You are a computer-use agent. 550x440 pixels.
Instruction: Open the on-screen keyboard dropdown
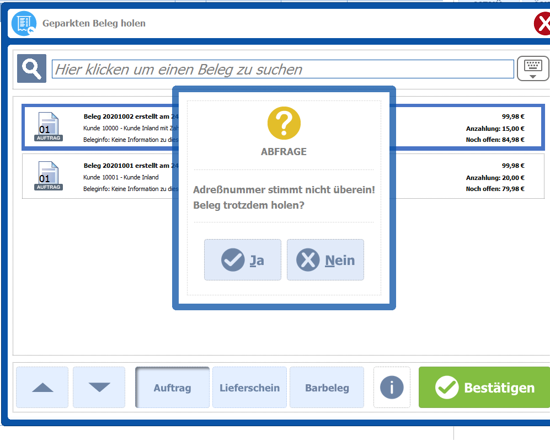[532, 69]
